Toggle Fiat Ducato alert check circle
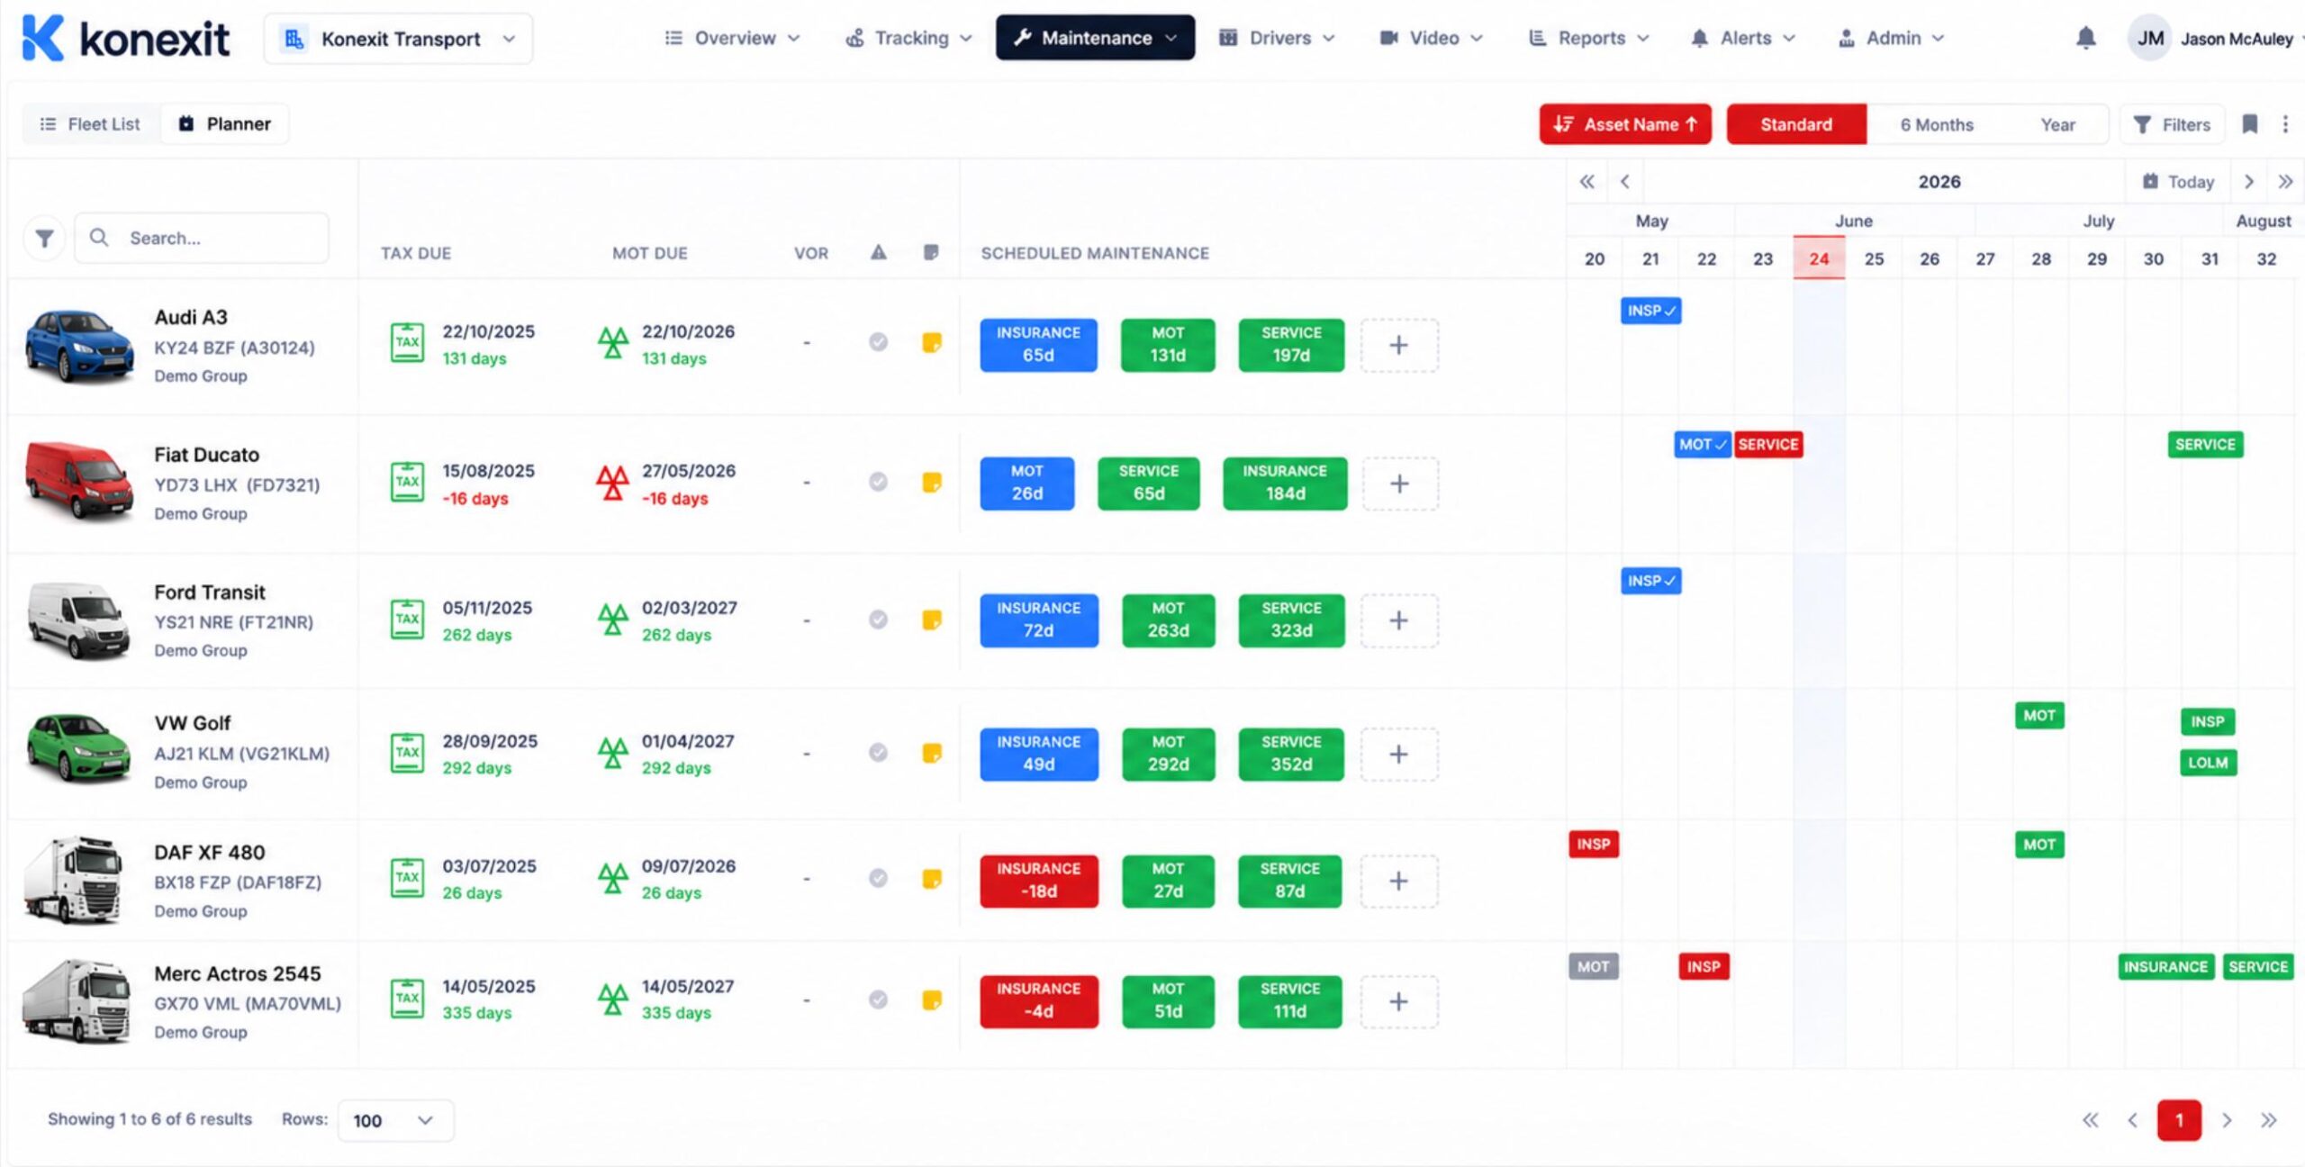The width and height of the screenshot is (2305, 1167). 878,482
